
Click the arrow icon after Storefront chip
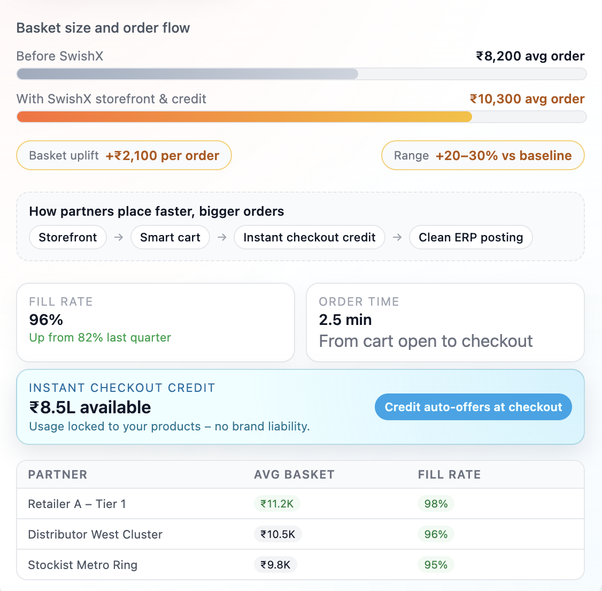click(118, 237)
